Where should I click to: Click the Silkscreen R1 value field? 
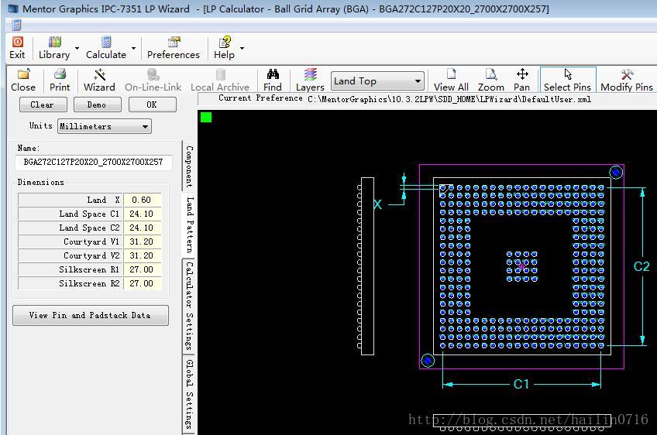(142, 269)
